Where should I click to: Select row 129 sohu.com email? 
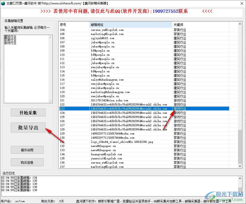(x=144, y=133)
